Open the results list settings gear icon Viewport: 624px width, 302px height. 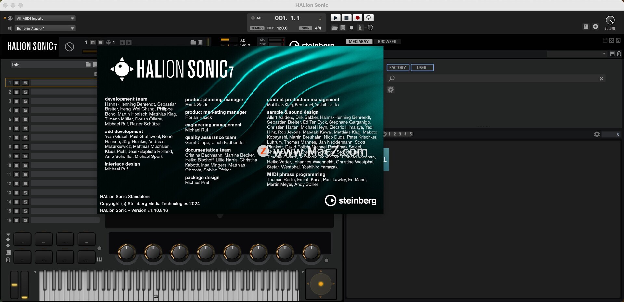[x=597, y=134]
